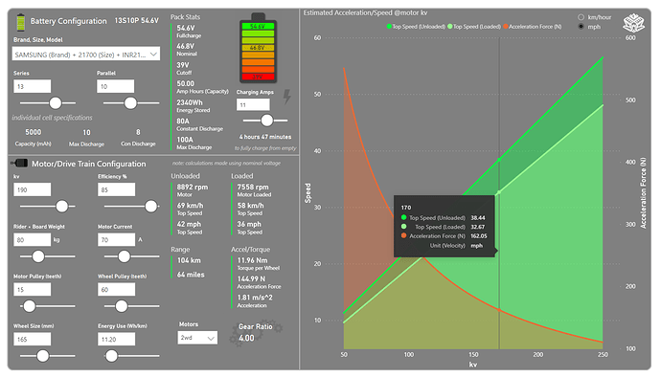Click the Motor Current input field
The width and height of the screenshot is (661, 377).
(116, 239)
